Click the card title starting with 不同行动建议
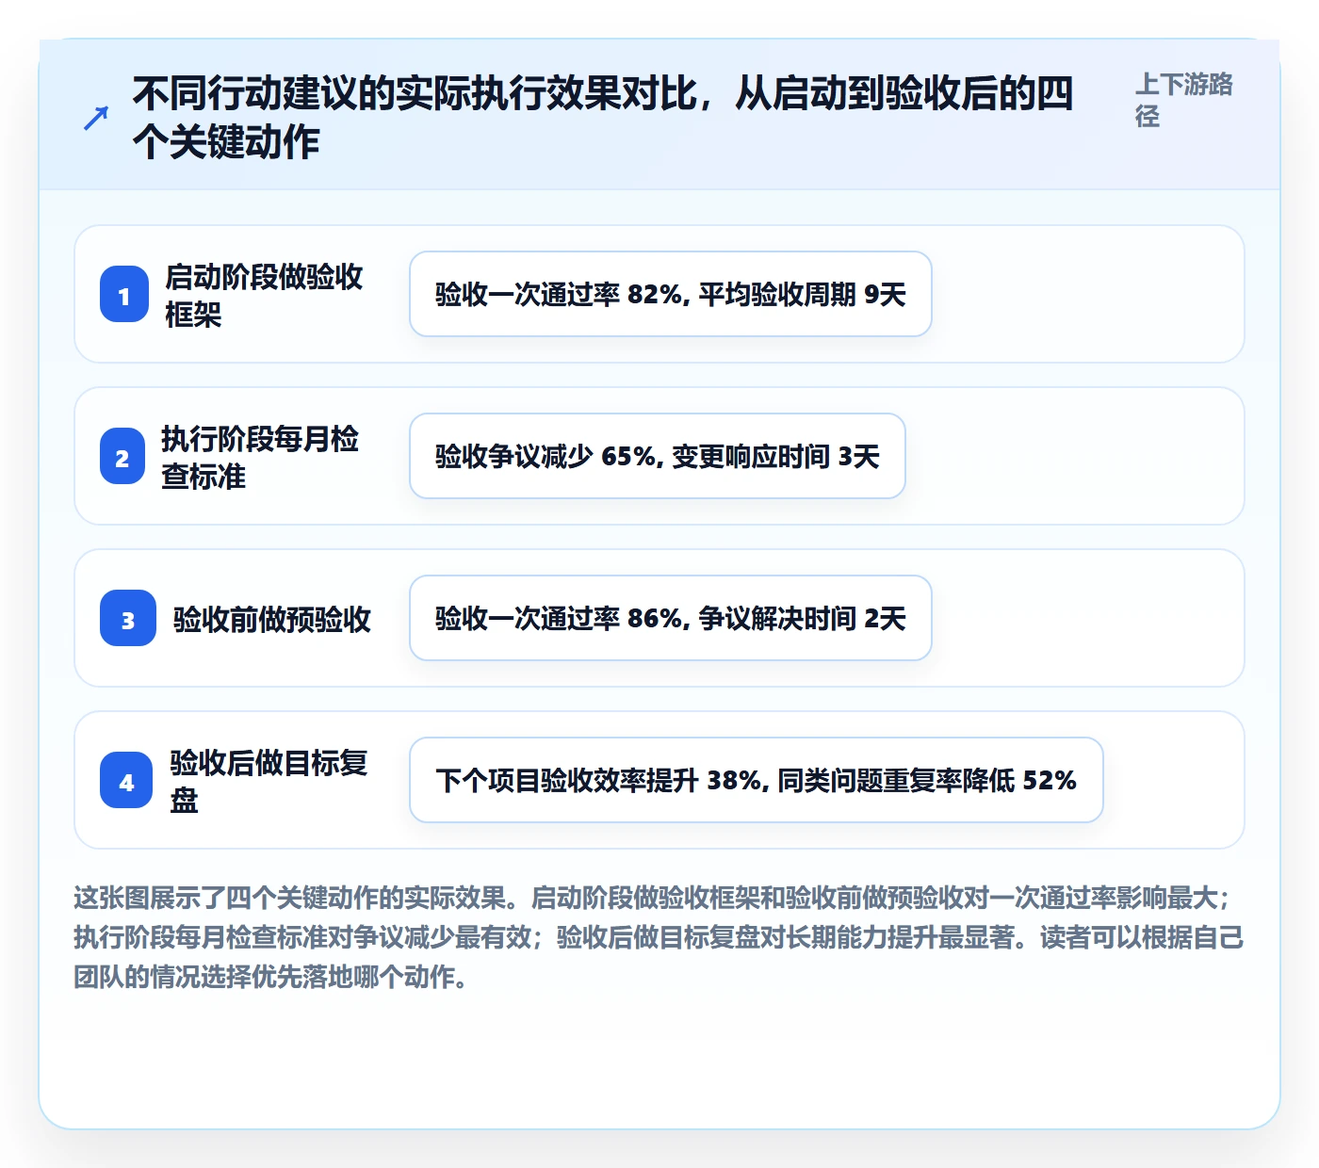1319x1168 pixels. pyautogui.click(x=603, y=118)
